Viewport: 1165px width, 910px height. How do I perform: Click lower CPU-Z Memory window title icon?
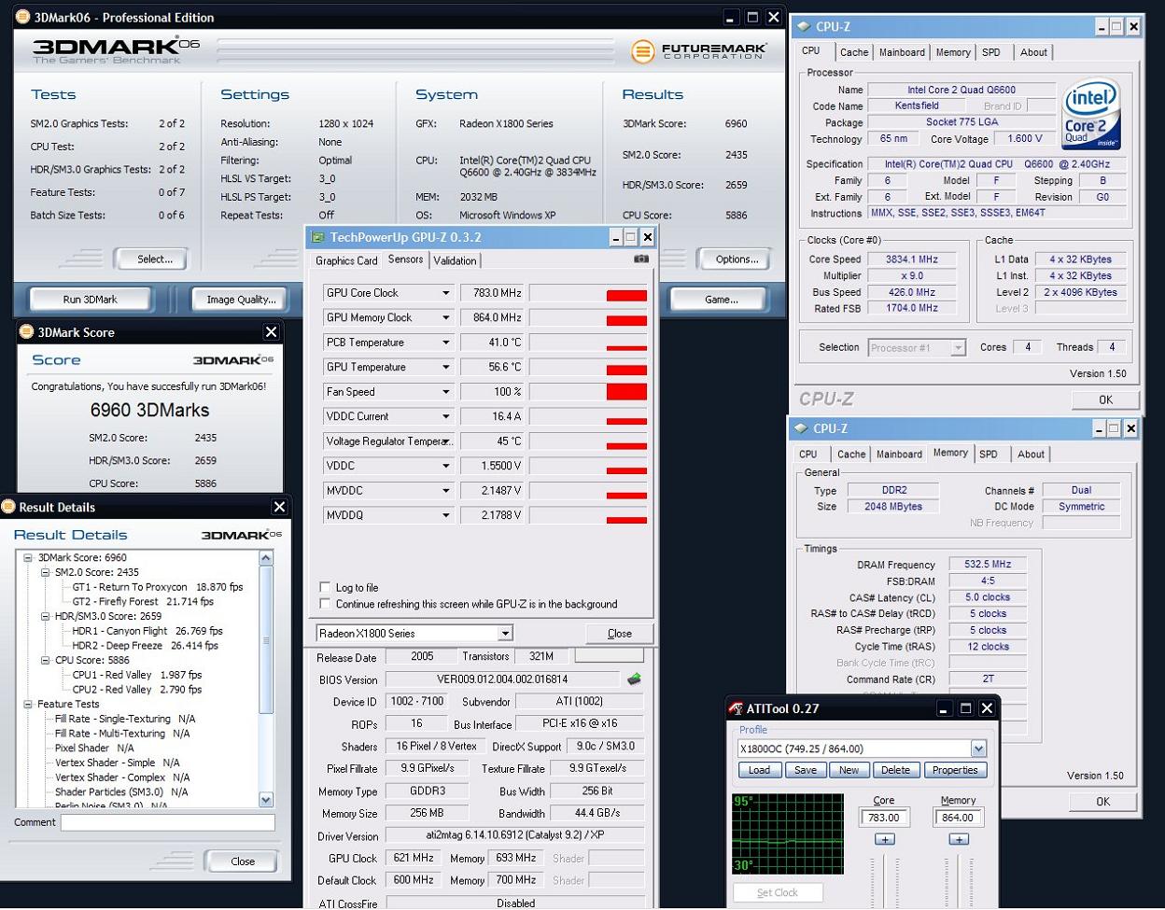800,428
